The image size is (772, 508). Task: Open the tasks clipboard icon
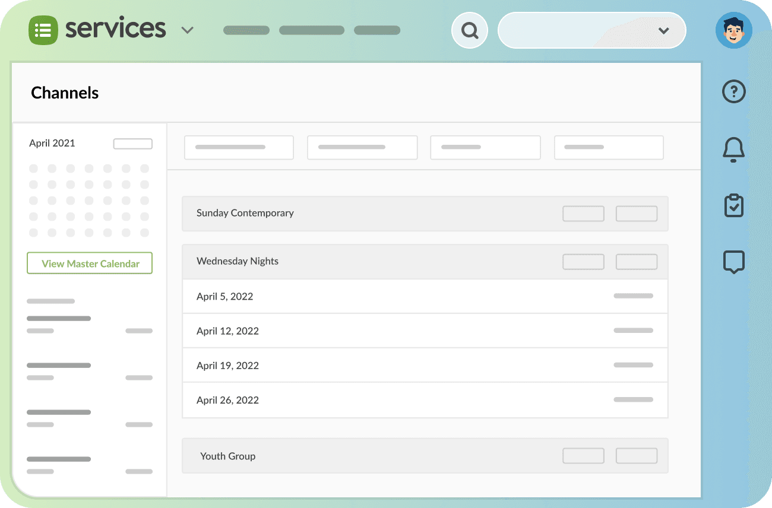pos(733,205)
